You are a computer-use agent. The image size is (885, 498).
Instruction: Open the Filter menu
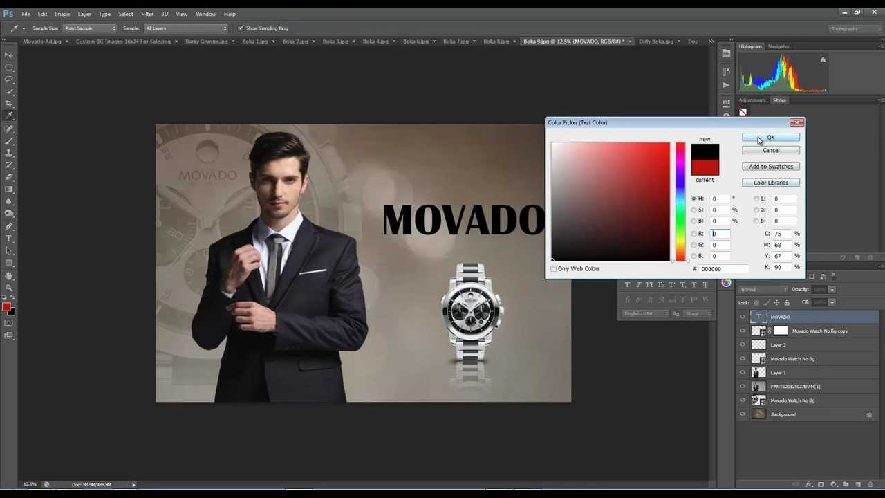pyautogui.click(x=147, y=14)
